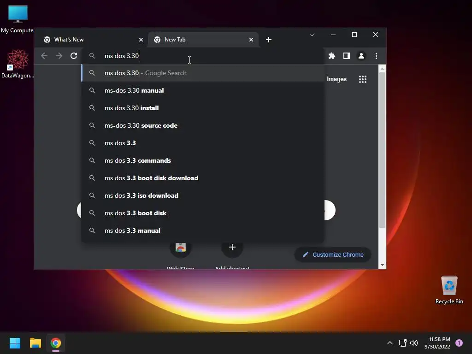This screenshot has height=354, width=472.
Task: Maximize the Chrome window
Action: (354, 35)
